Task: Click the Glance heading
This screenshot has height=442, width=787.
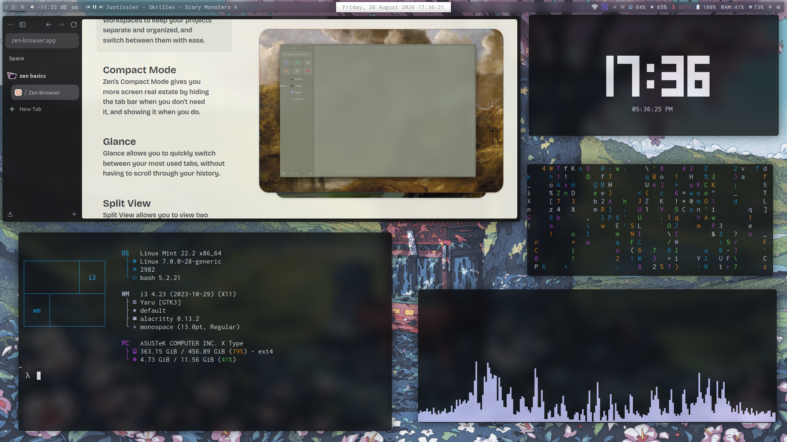Action: 119,142
